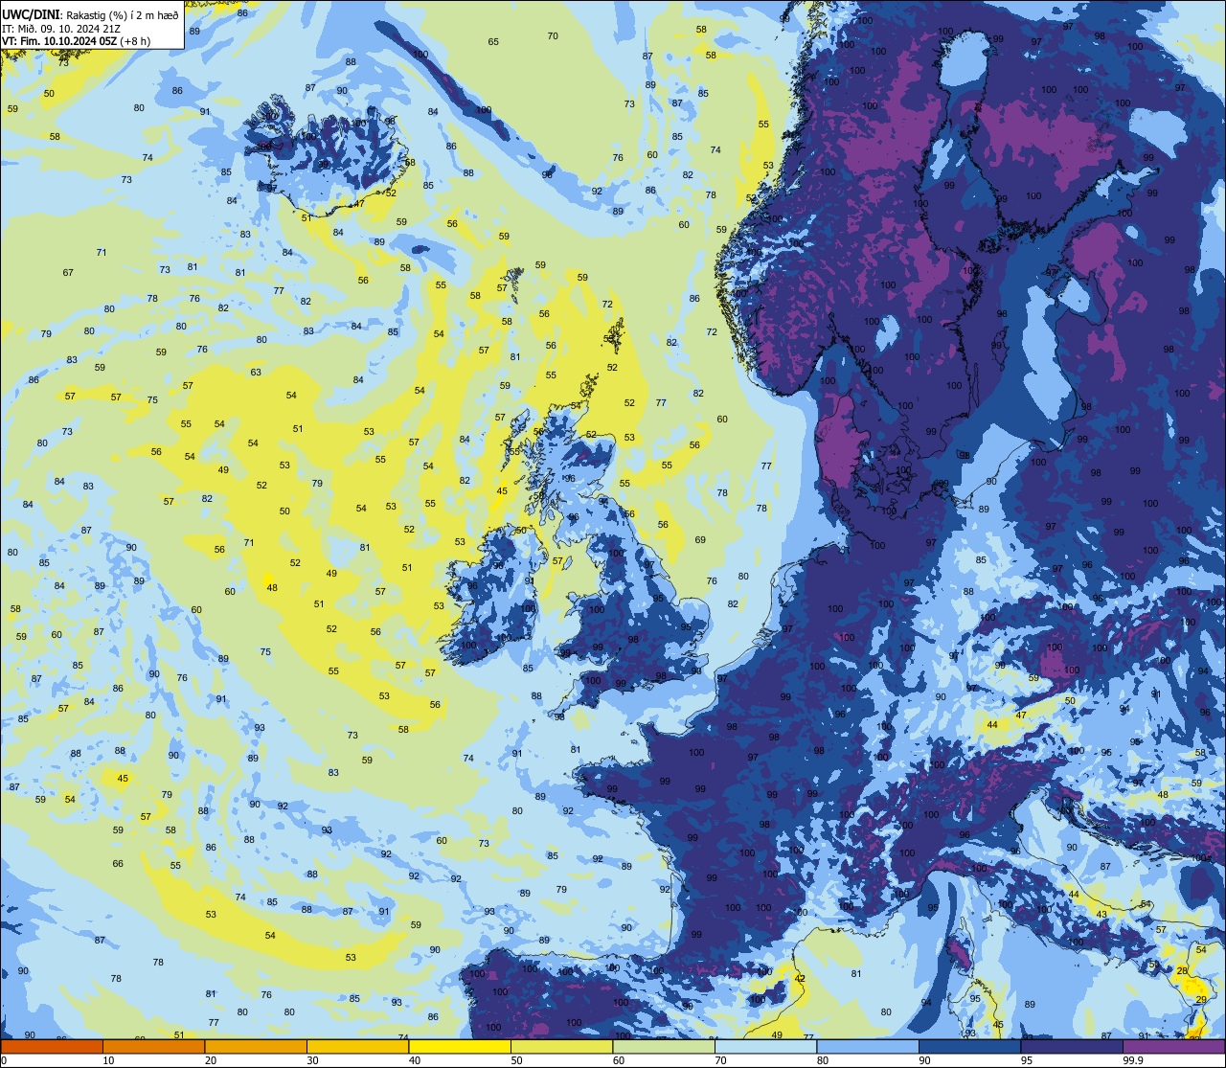The image size is (1226, 1068).
Task: Click the humidity value '70' at the top of the map
Action: [553, 35]
